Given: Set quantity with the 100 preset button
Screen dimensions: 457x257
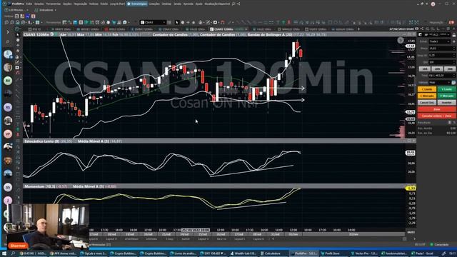Looking at the screenshot, I should (x=425, y=69).
